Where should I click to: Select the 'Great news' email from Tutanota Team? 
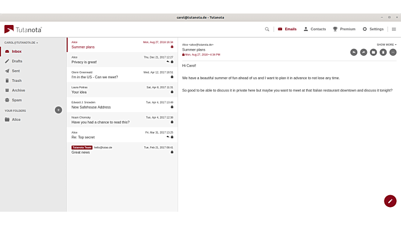[122, 149]
